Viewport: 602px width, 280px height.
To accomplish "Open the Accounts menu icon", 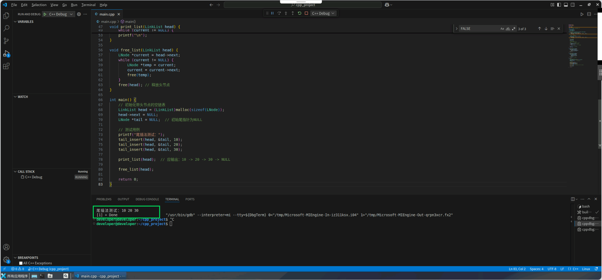I will click(x=6, y=247).
